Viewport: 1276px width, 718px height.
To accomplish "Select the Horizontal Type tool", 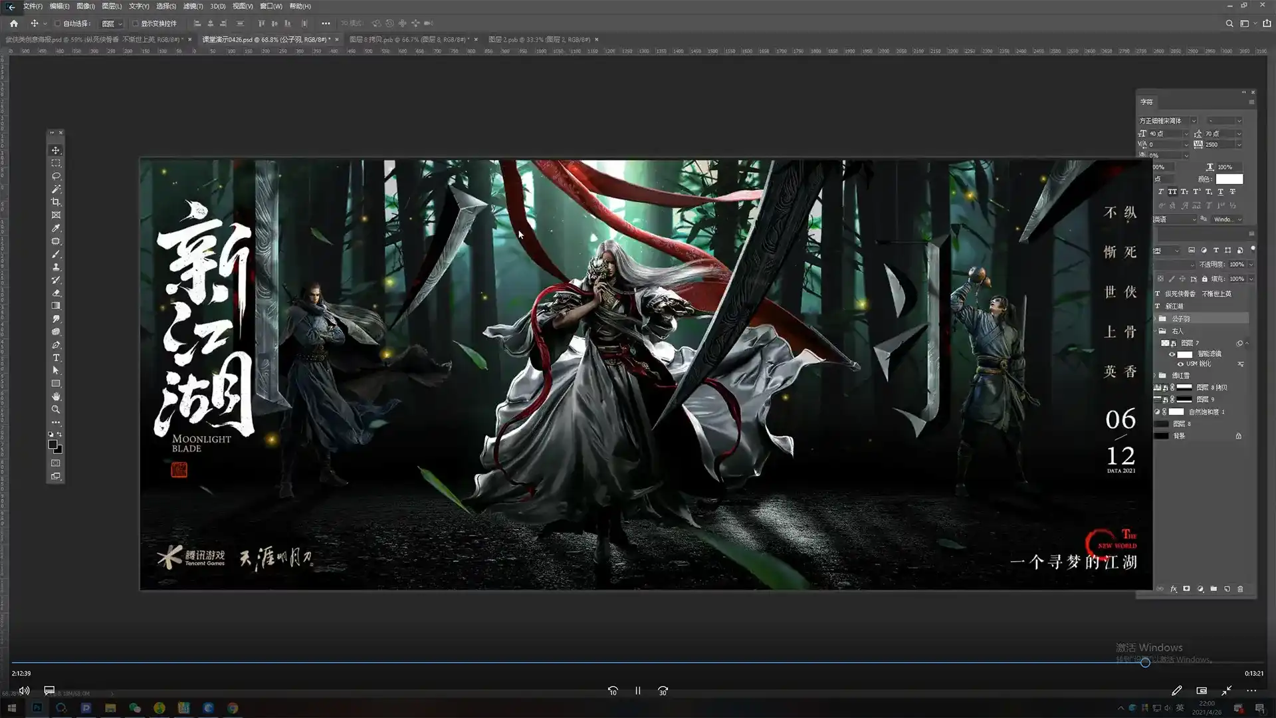I will click(56, 358).
